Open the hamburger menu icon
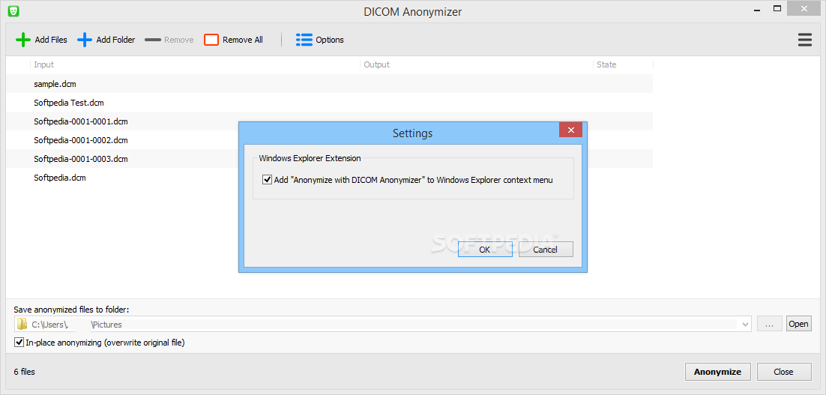 [x=805, y=40]
